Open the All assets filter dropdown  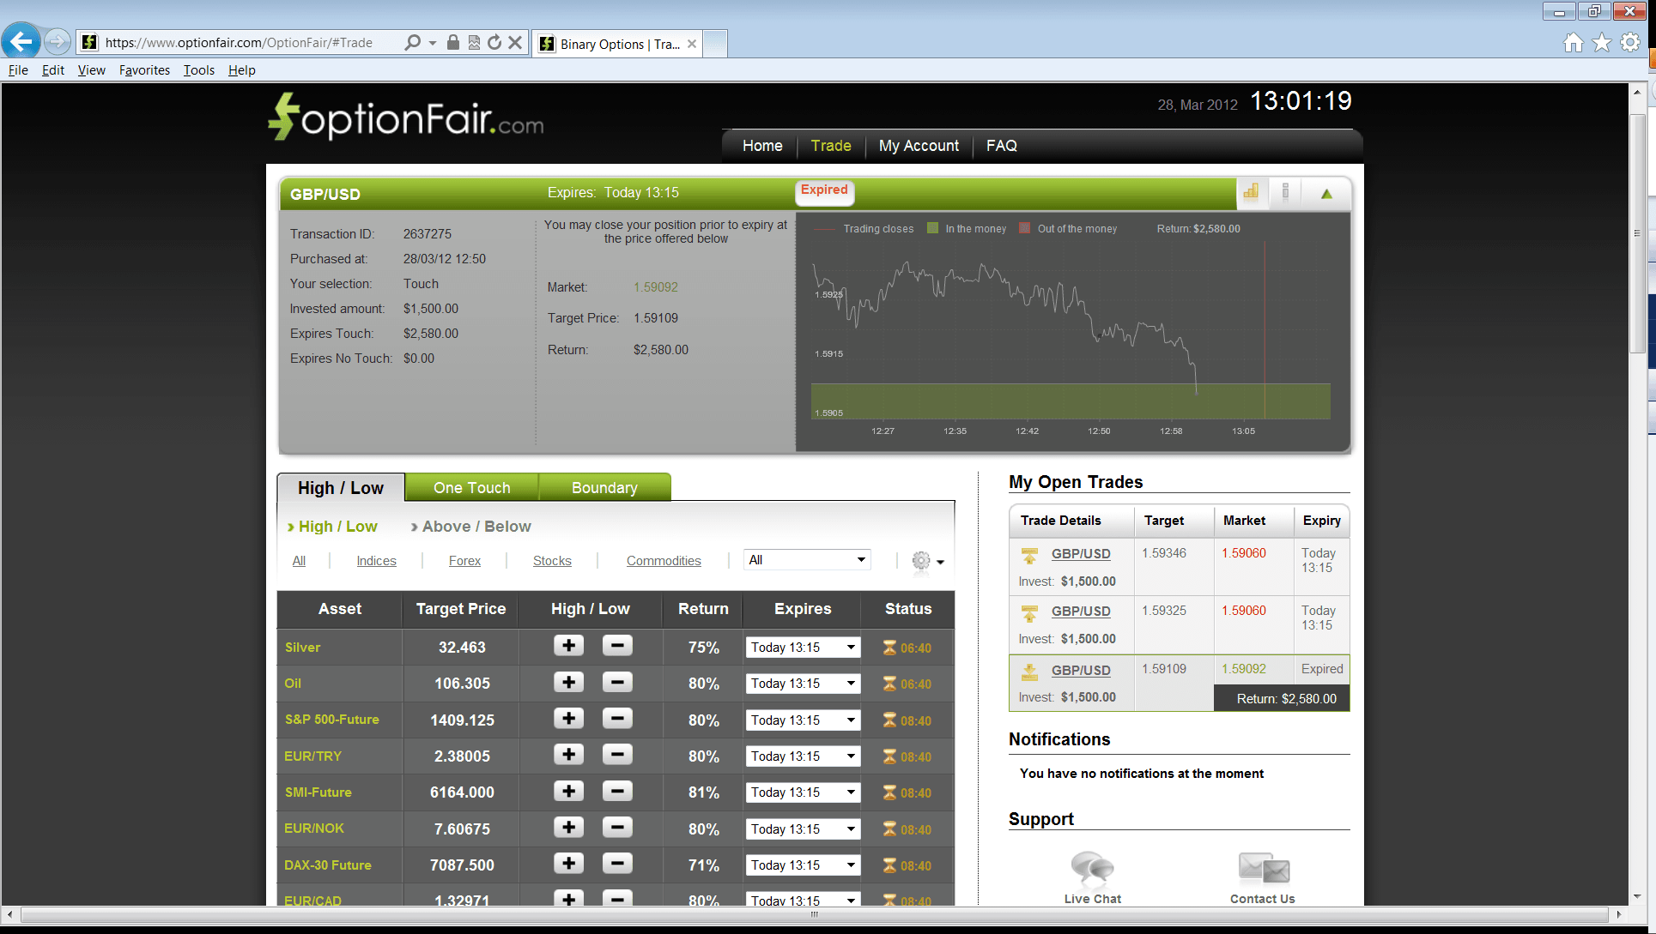pos(805,559)
